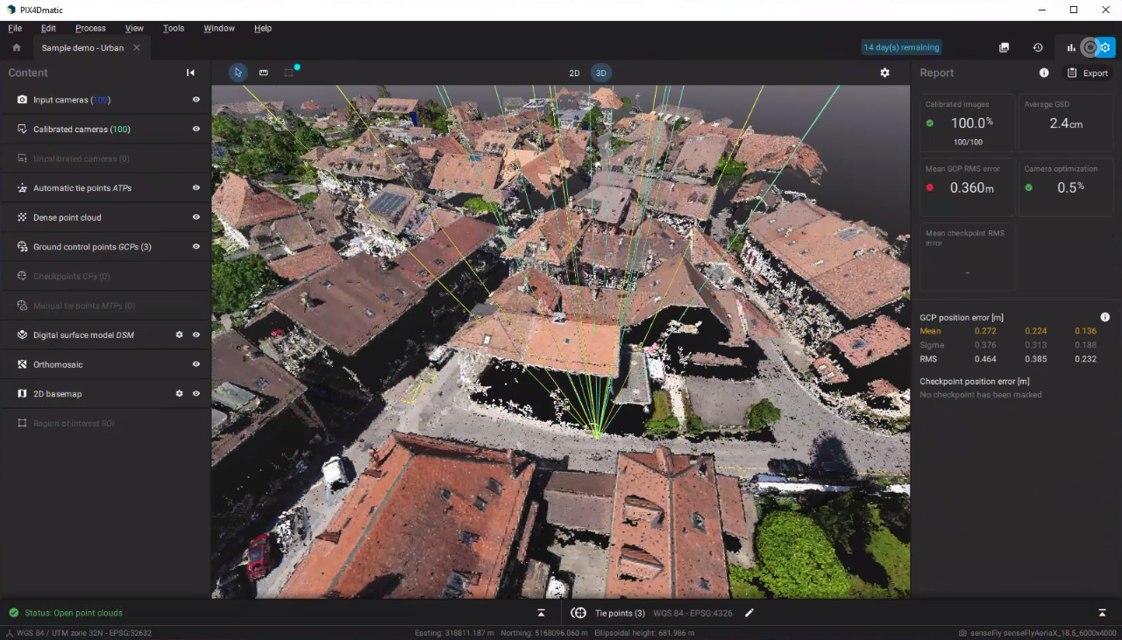Select the 2D basemap row
This screenshot has height=640, width=1122.
[x=105, y=393]
